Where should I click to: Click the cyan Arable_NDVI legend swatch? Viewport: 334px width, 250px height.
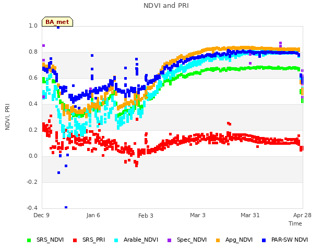click(116, 240)
